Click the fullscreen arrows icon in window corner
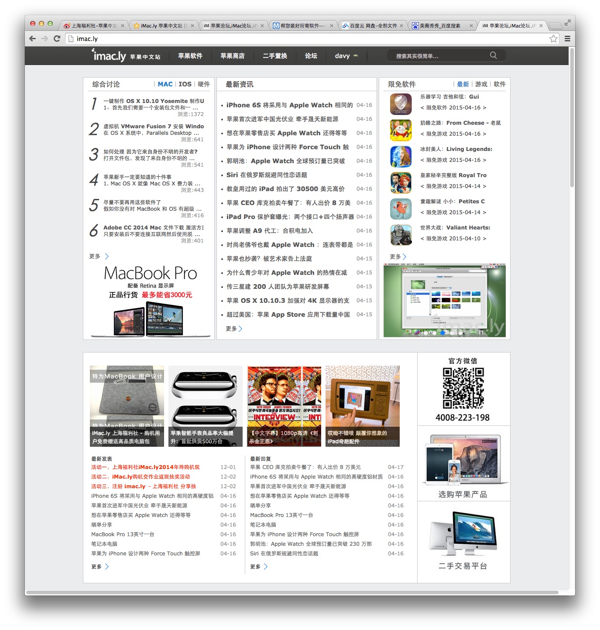This screenshot has height=630, width=600. coord(567,23)
